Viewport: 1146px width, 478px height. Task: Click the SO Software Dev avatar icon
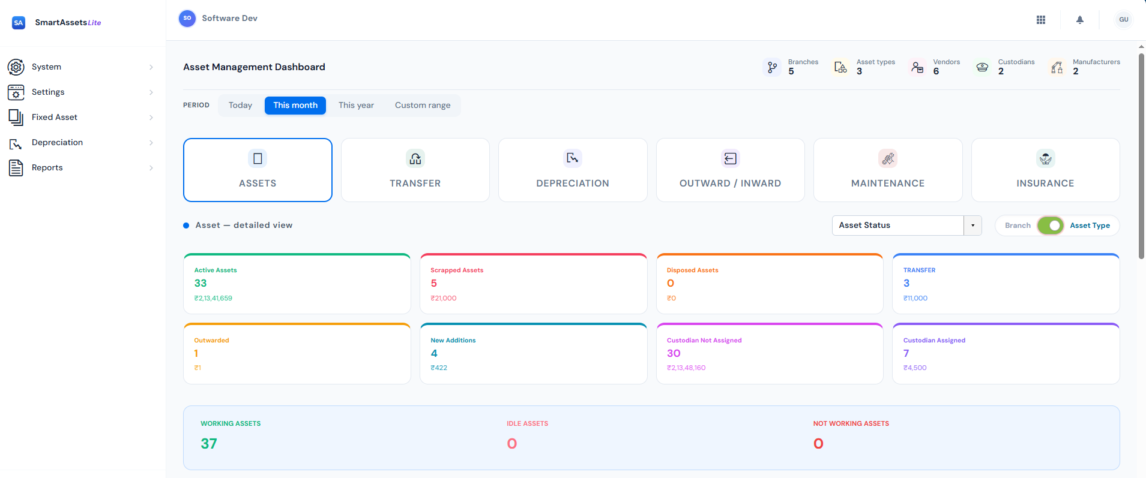187,19
